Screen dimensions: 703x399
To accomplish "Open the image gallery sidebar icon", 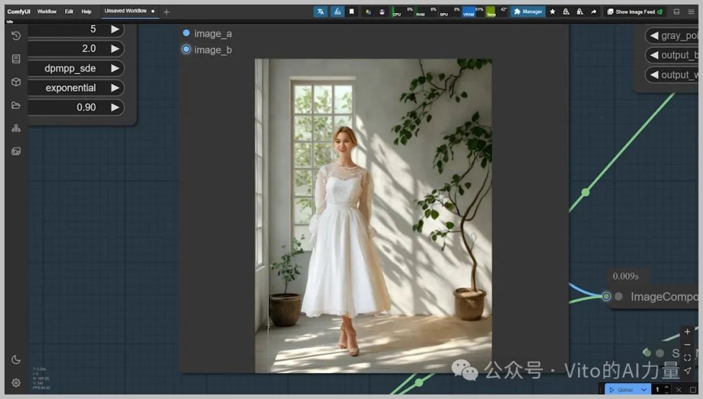I will point(16,152).
